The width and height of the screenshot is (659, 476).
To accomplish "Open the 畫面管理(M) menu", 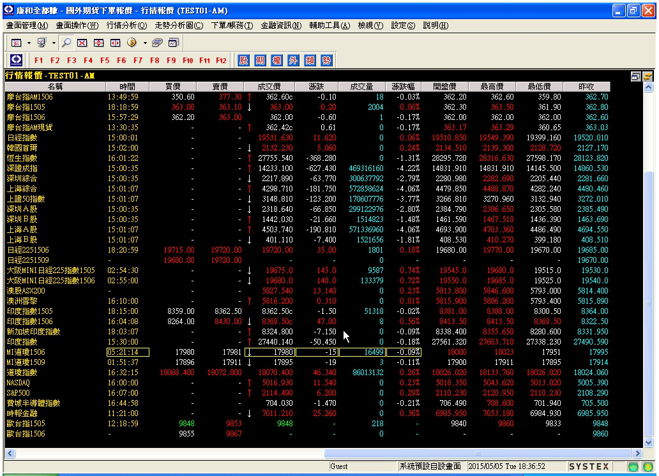I will (27, 26).
